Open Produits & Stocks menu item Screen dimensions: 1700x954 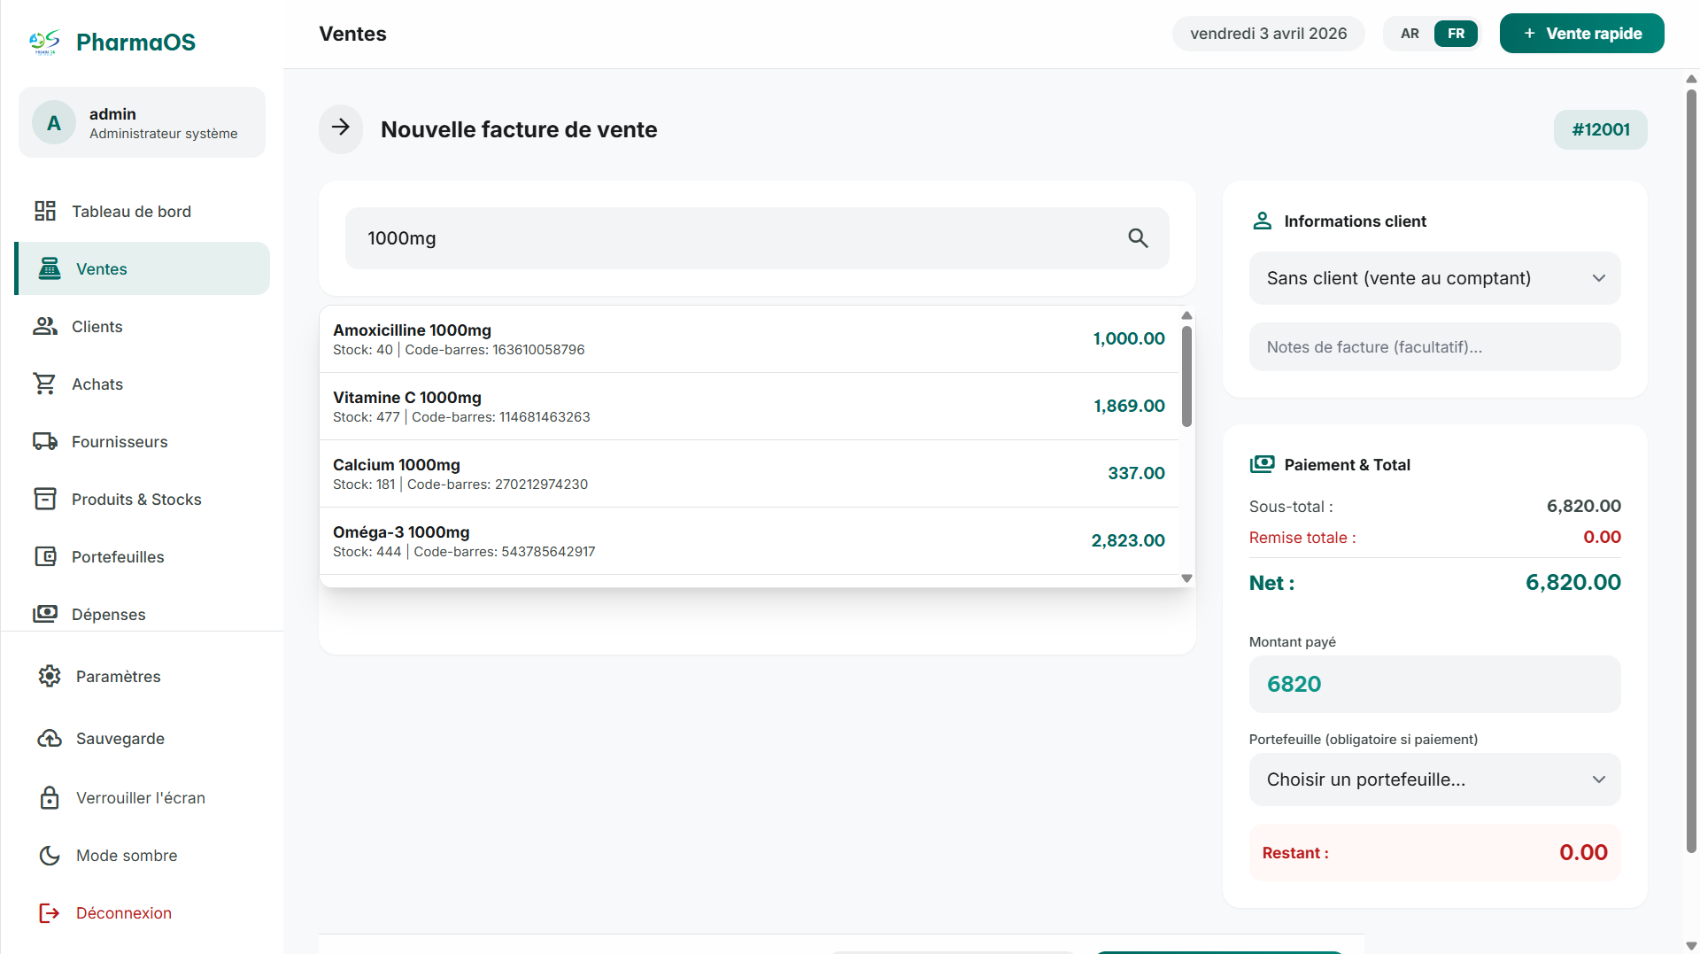pos(136,499)
